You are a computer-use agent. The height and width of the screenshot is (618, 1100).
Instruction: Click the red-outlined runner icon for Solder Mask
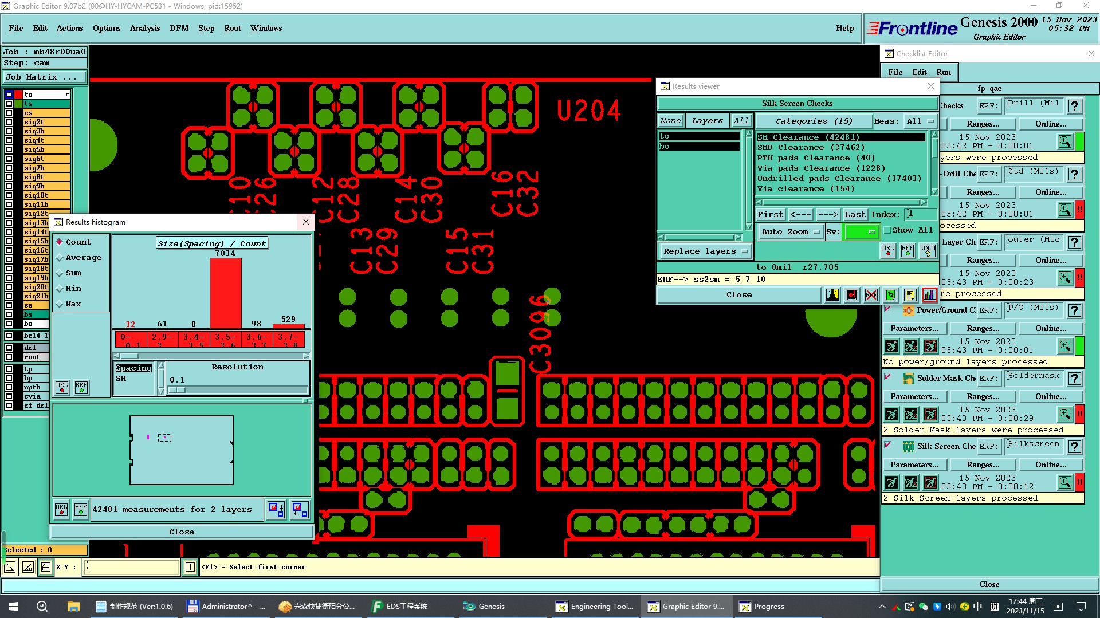[930, 414]
